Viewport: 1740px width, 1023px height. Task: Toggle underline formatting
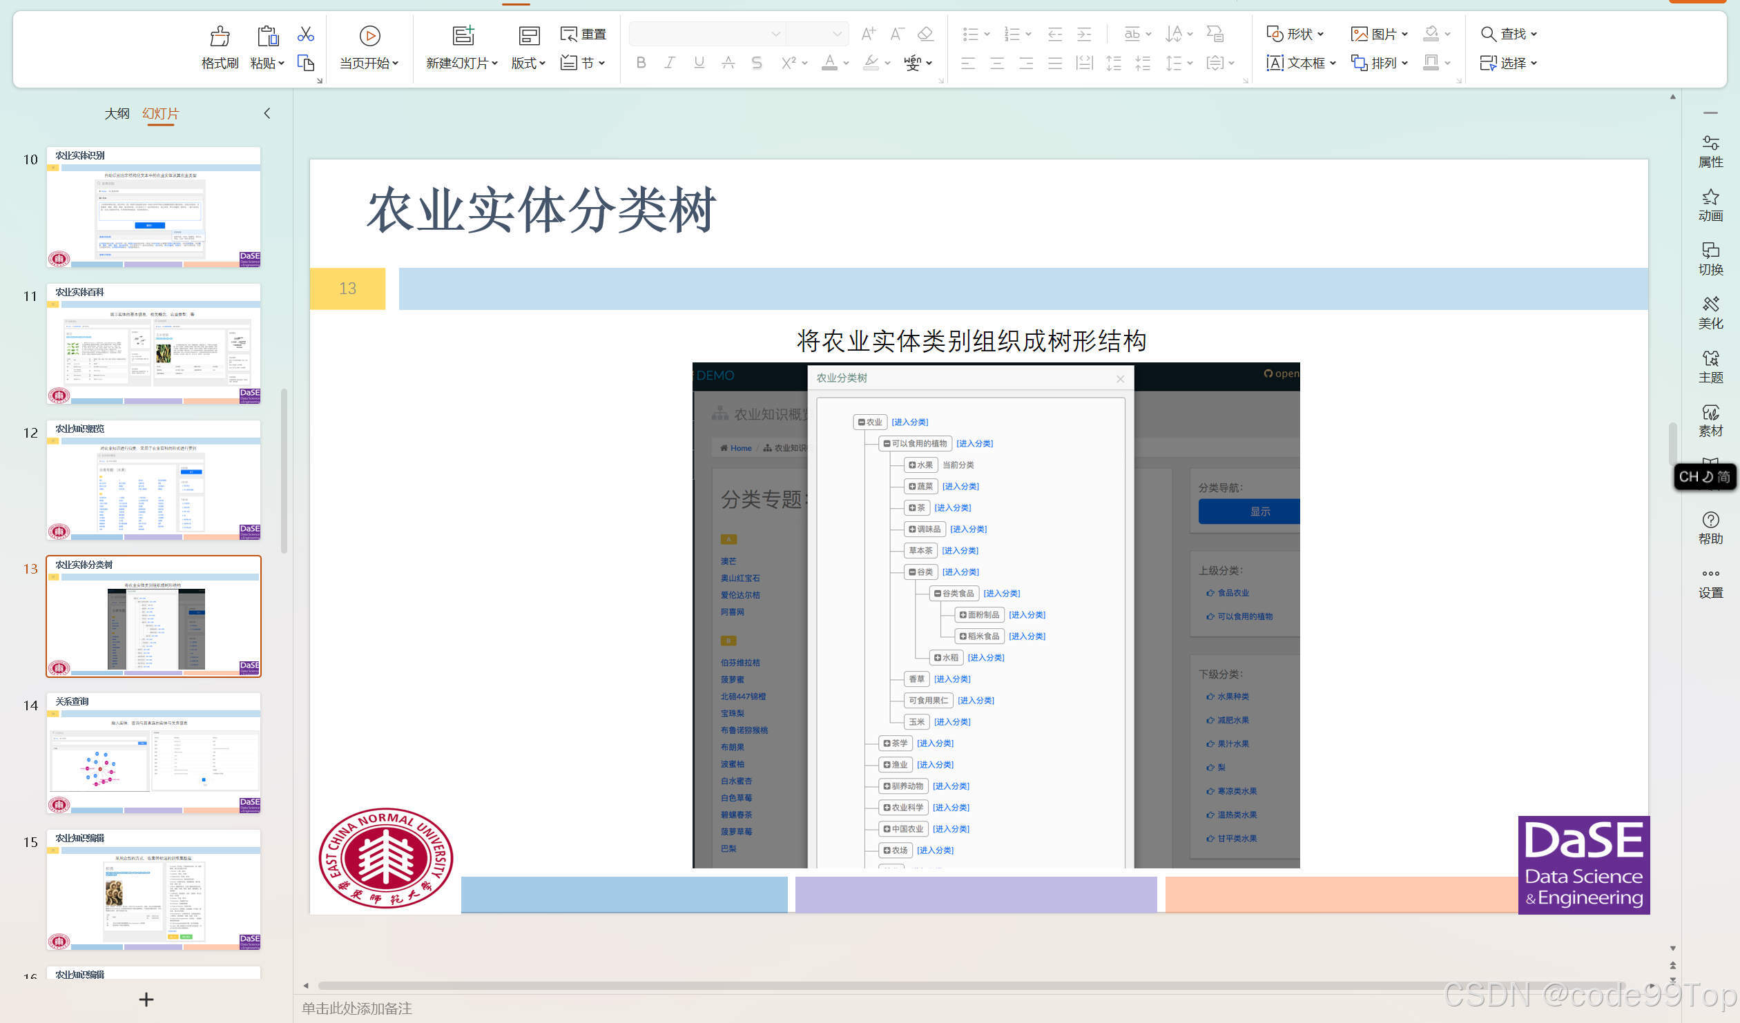699,63
